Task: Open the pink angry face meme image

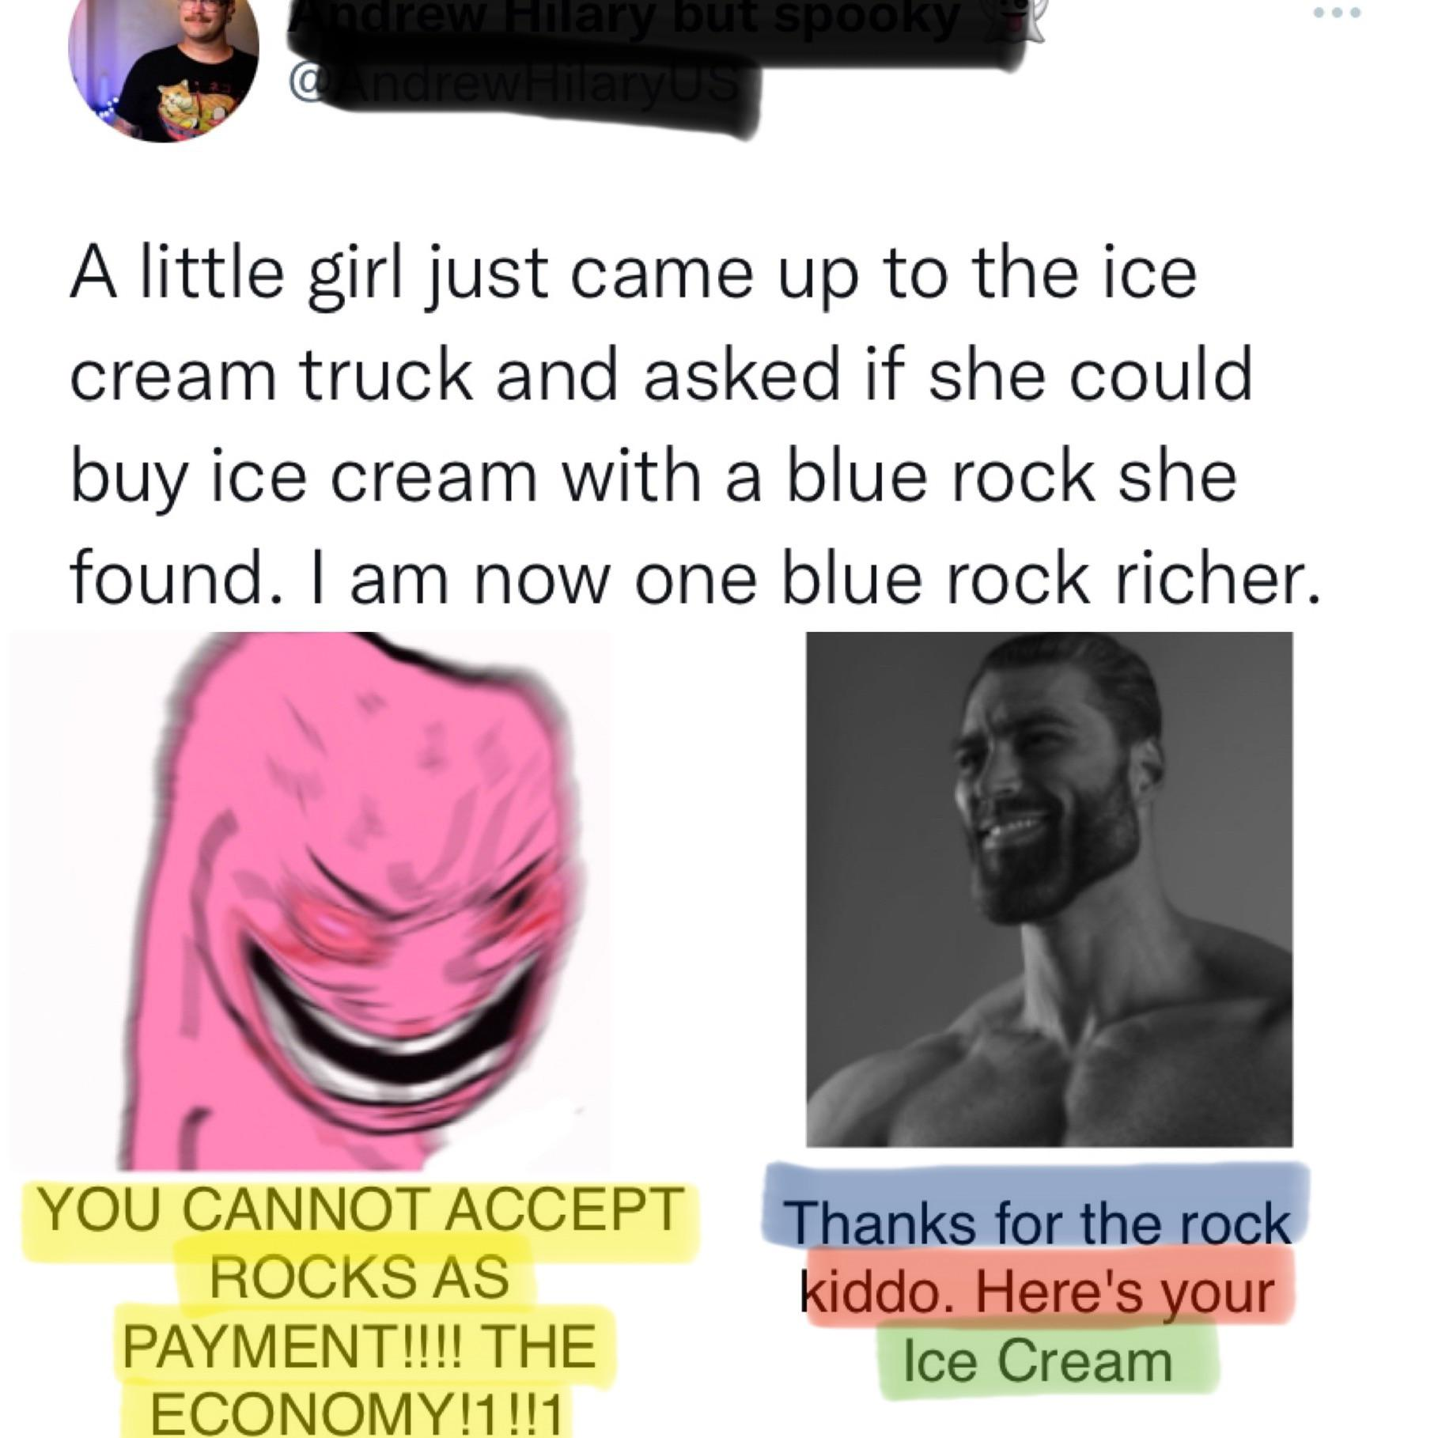Action: 310,901
